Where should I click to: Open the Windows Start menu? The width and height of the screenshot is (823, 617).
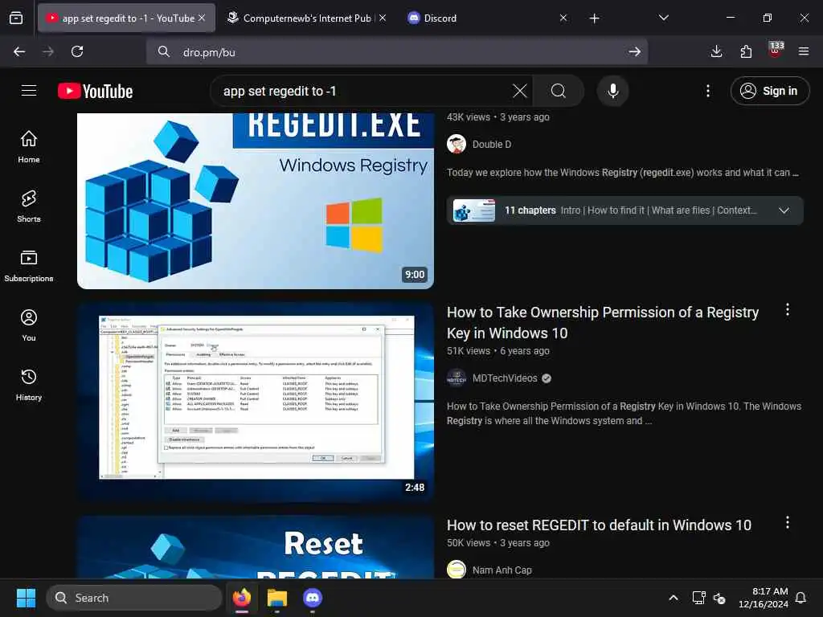(26, 598)
